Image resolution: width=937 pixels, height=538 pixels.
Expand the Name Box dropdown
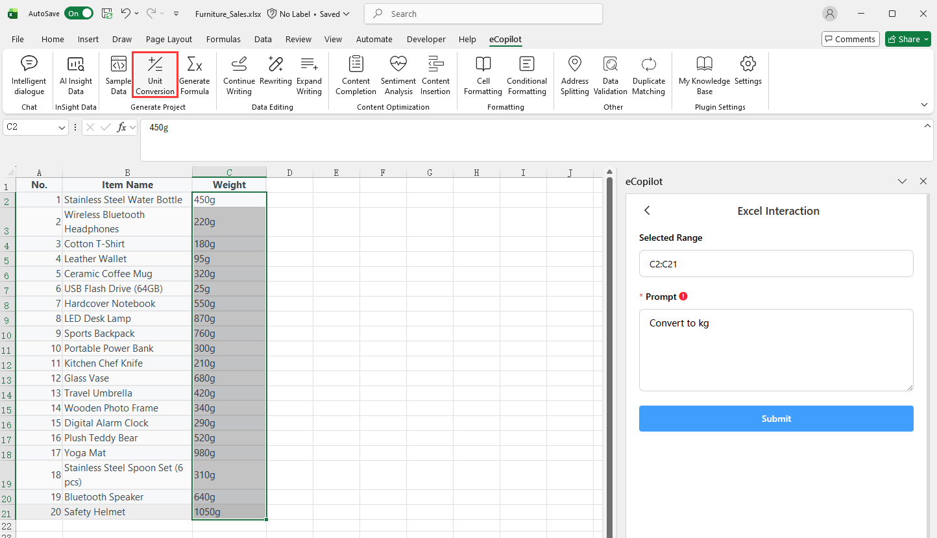coord(62,128)
